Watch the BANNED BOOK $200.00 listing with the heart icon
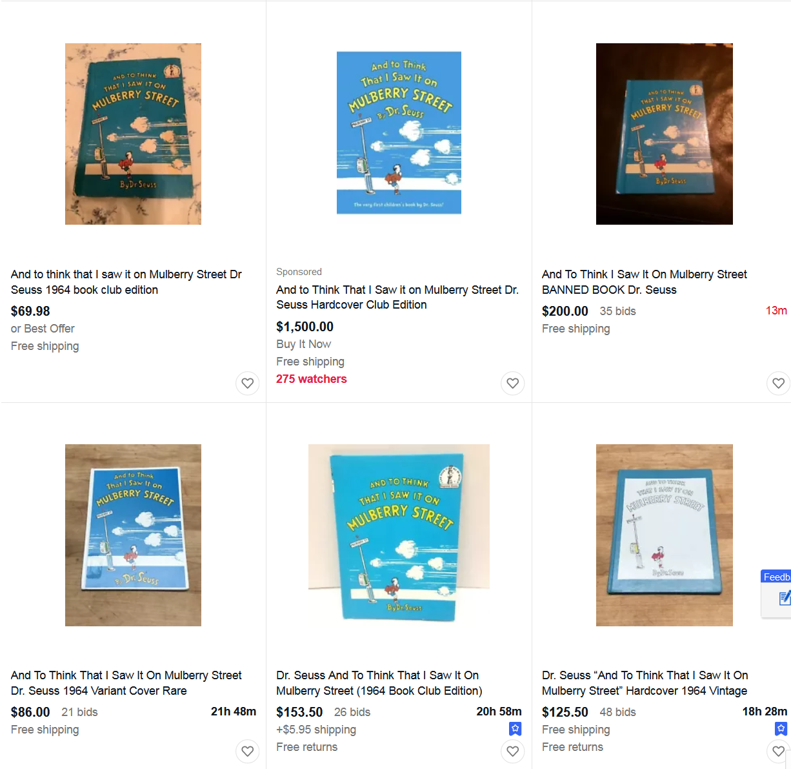Viewport: 791px width, 769px height. click(x=779, y=384)
